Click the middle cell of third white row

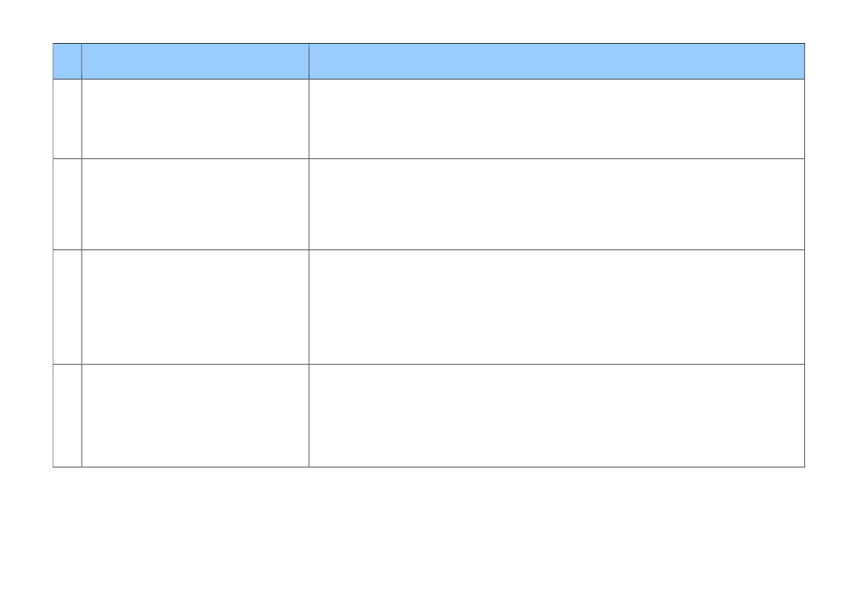(x=196, y=307)
